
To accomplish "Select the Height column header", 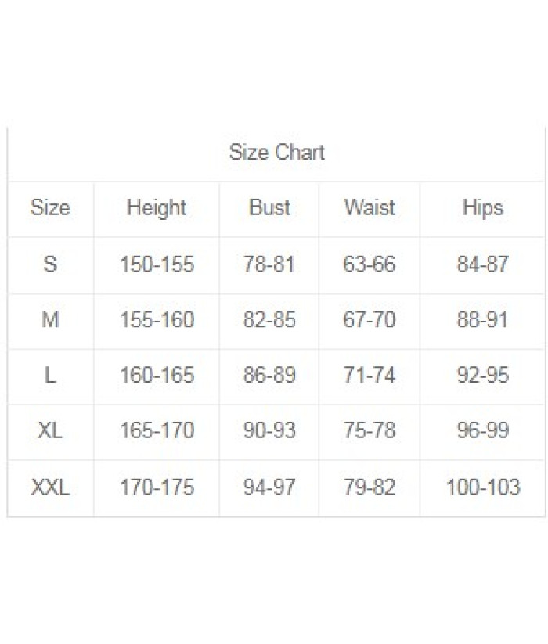I will pos(156,208).
